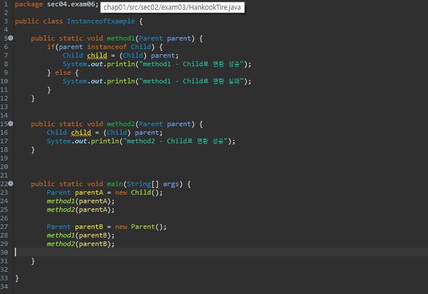This screenshot has width=428, height=294.
Task: Click the underlined child variable on line 7
Action: (97, 55)
